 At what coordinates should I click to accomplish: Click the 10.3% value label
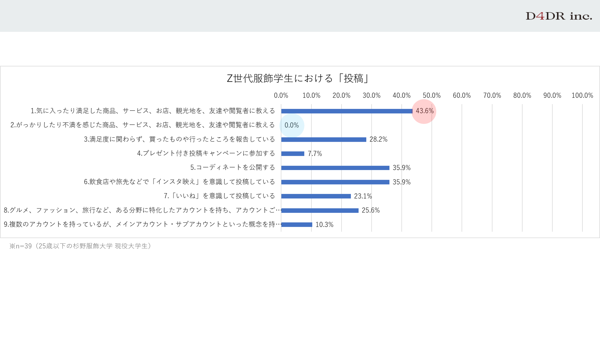pos(324,225)
